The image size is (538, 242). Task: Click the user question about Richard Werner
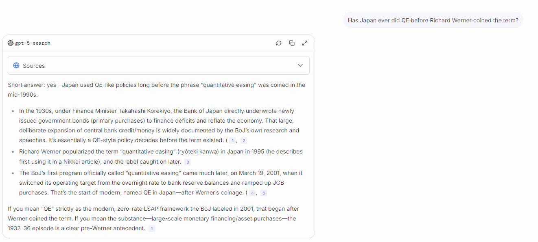[433, 20]
